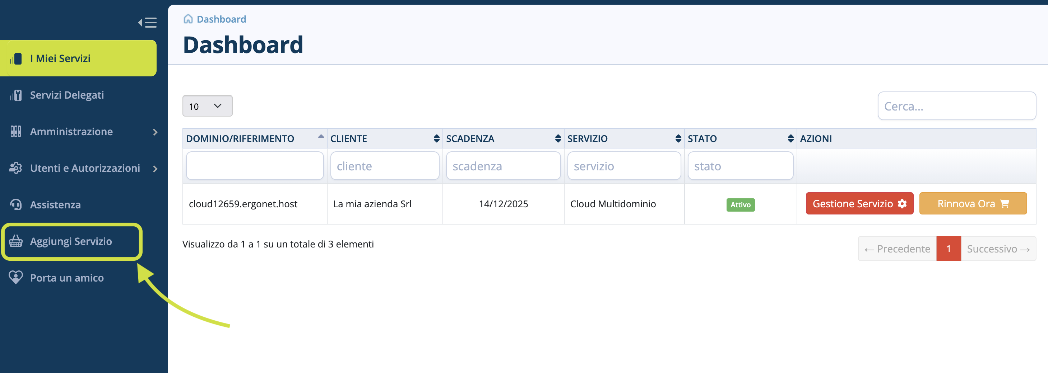The height and width of the screenshot is (373, 1048).
Task: Open Servizi Delegati from the sidebar
Action: pyautogui.click(x=67, y=95)
